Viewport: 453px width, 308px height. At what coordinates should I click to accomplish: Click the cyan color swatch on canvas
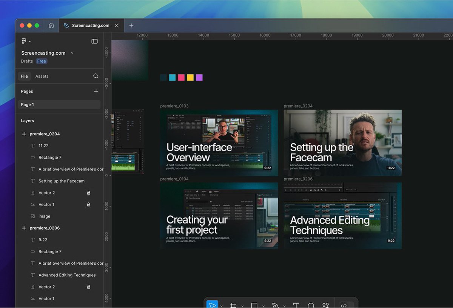[x=172, y=77]
